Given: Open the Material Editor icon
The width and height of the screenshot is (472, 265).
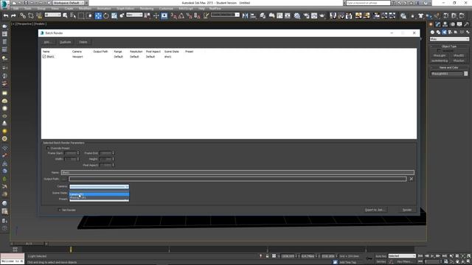Looking at the screenshot, I should coord(297,15).
